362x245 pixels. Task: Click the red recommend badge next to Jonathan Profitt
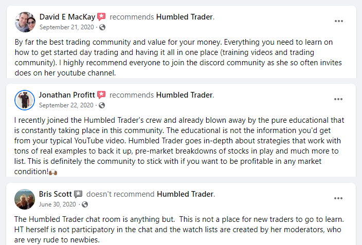(x=101, y=95)
